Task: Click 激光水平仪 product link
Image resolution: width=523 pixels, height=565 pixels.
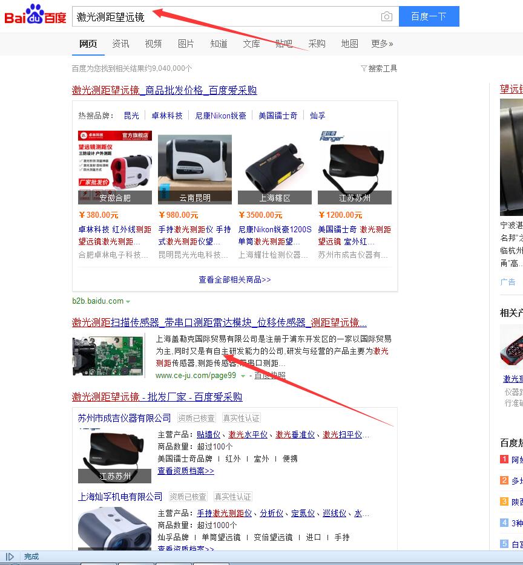Action: coord(248,435)
